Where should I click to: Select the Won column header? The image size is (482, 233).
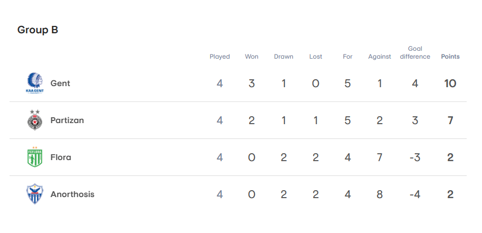coord(252,57)
